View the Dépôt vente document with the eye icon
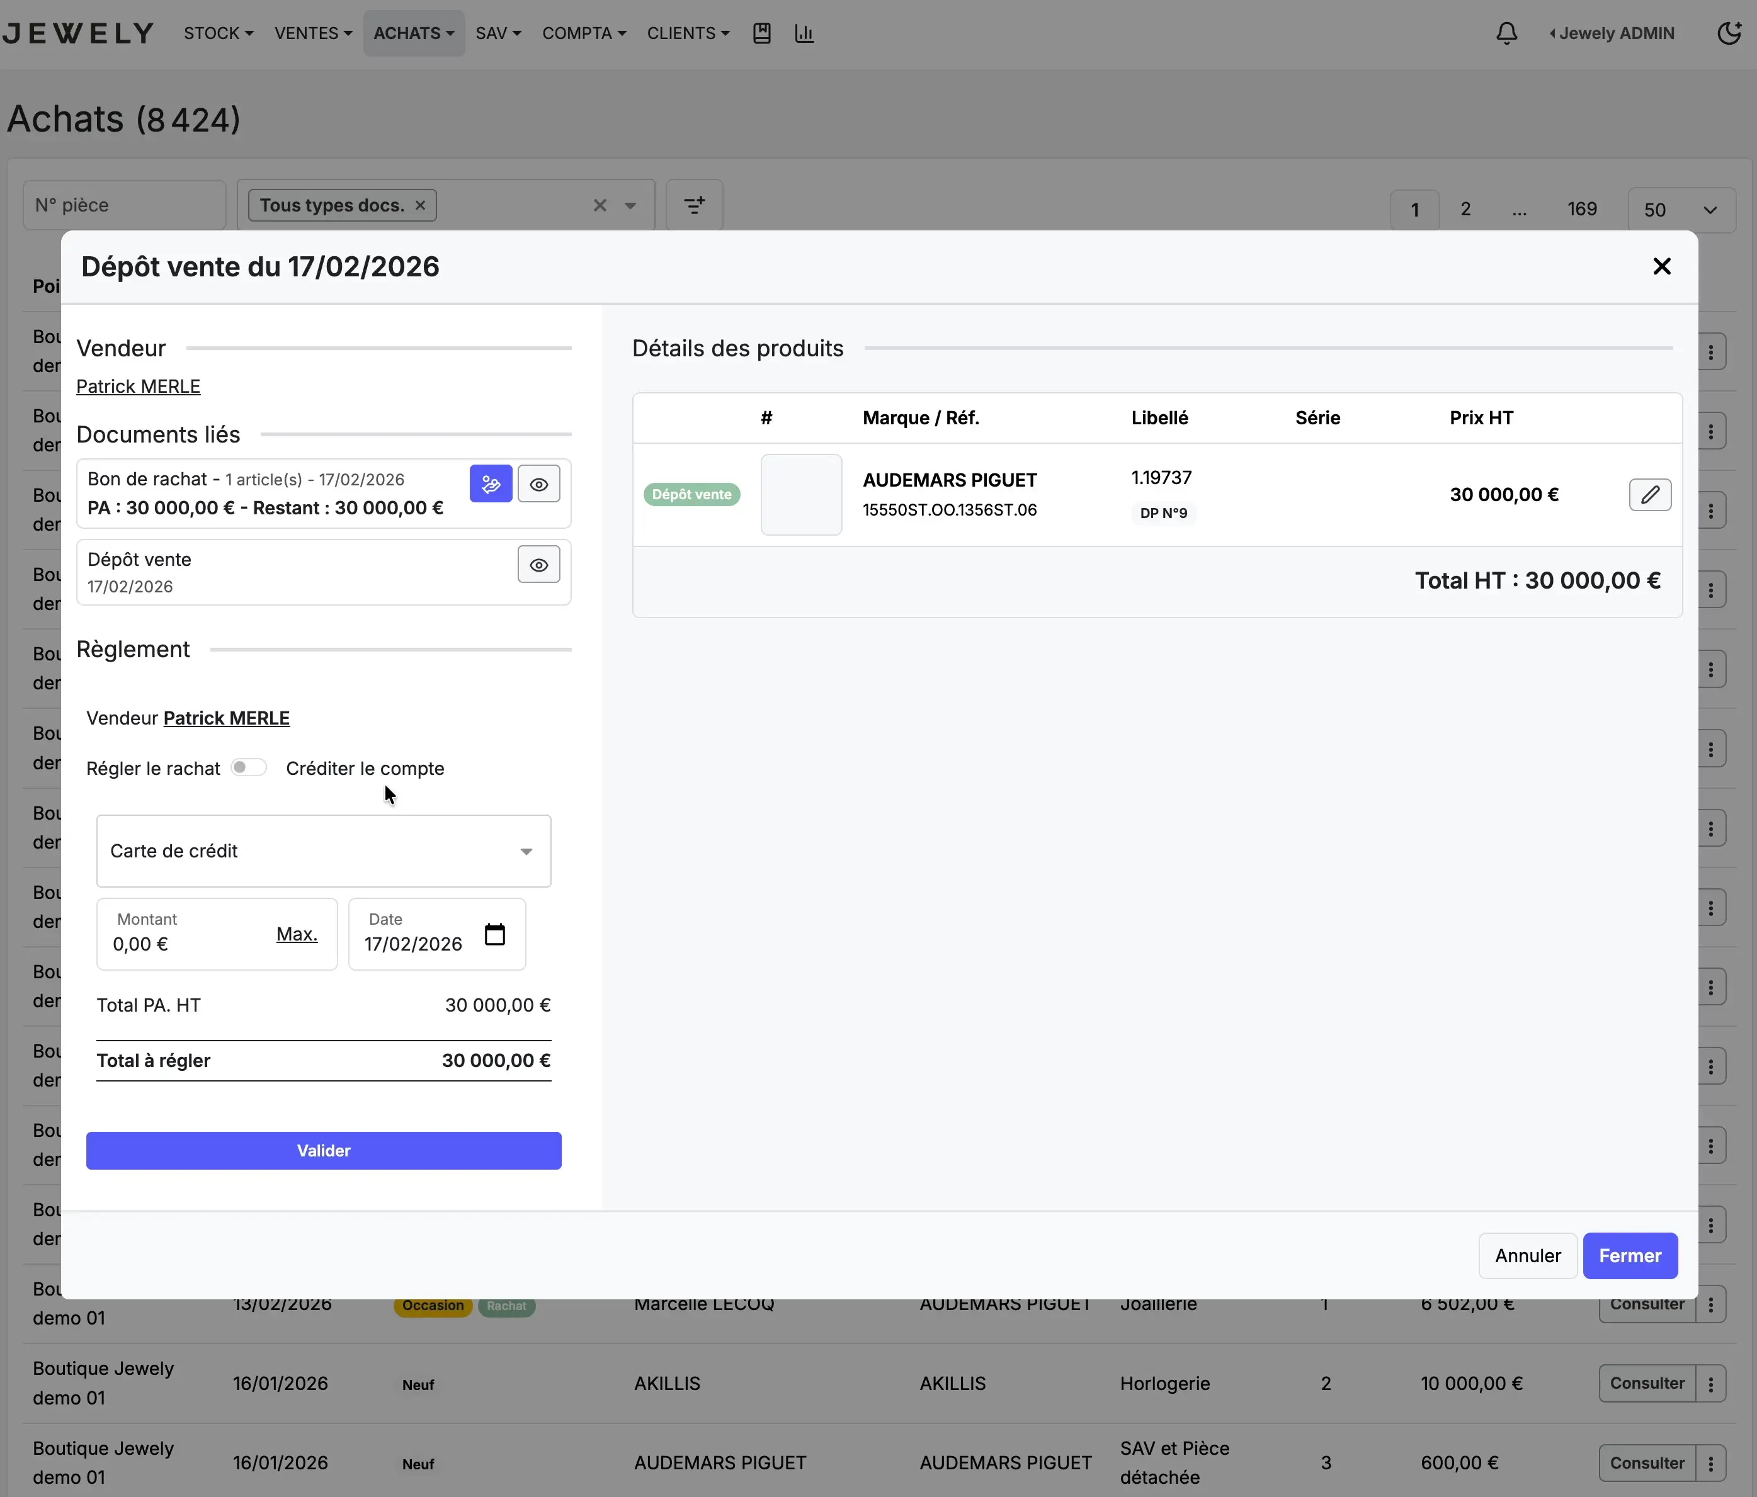 click(538, 565)
